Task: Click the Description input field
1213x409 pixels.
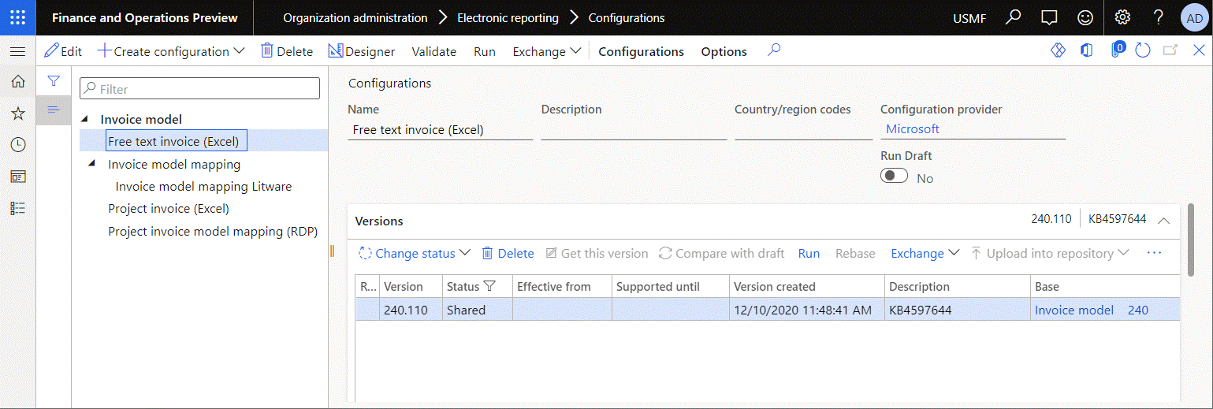Action: pyautogui.click(x=634, y=129)
